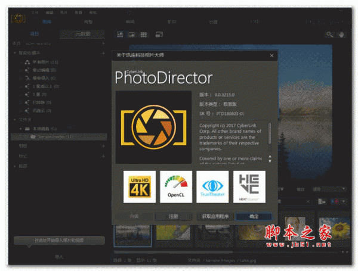Viewport: 358px width, 271px height.
Task: Open the 编辑 Edit menu in menu bar
Action: (x=50, y=13)
